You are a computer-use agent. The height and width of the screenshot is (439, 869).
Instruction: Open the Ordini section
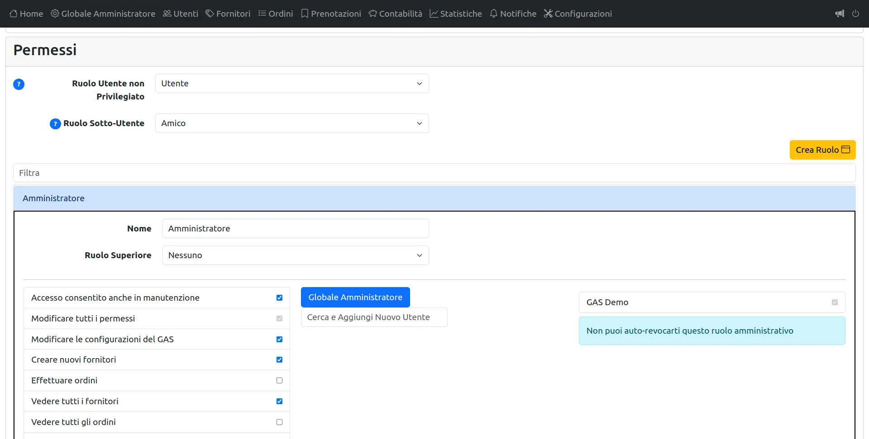pyautogui.click(x=276, y=14)
